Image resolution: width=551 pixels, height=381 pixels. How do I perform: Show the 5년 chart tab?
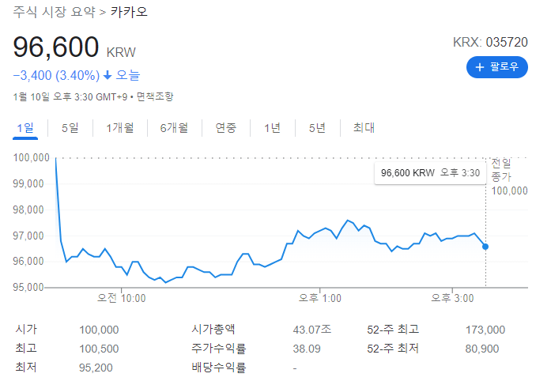[317, 128]
